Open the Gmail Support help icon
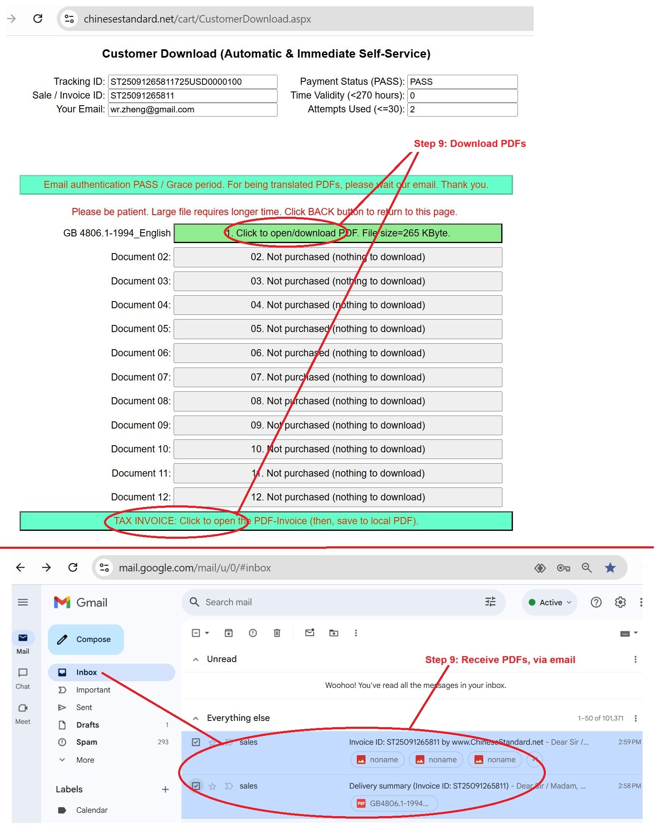The image size is (656, 832). (x=596, y=602)
